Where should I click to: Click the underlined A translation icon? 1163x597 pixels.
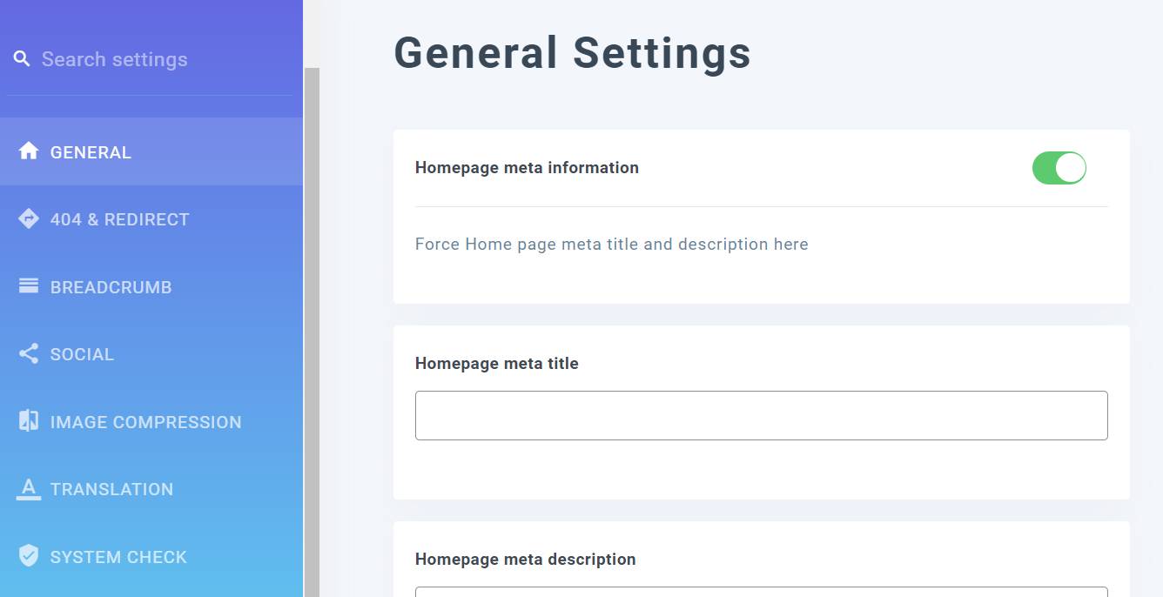click(x=28, y=488)
